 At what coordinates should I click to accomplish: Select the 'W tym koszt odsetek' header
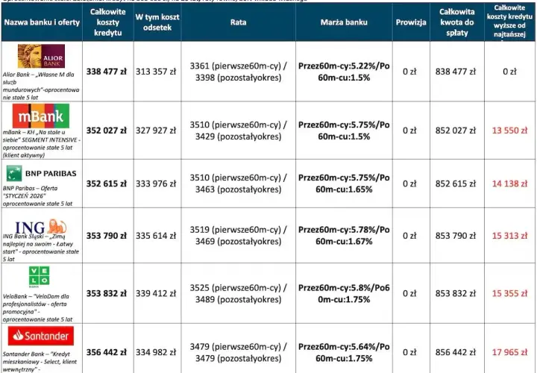pos(157,22)
